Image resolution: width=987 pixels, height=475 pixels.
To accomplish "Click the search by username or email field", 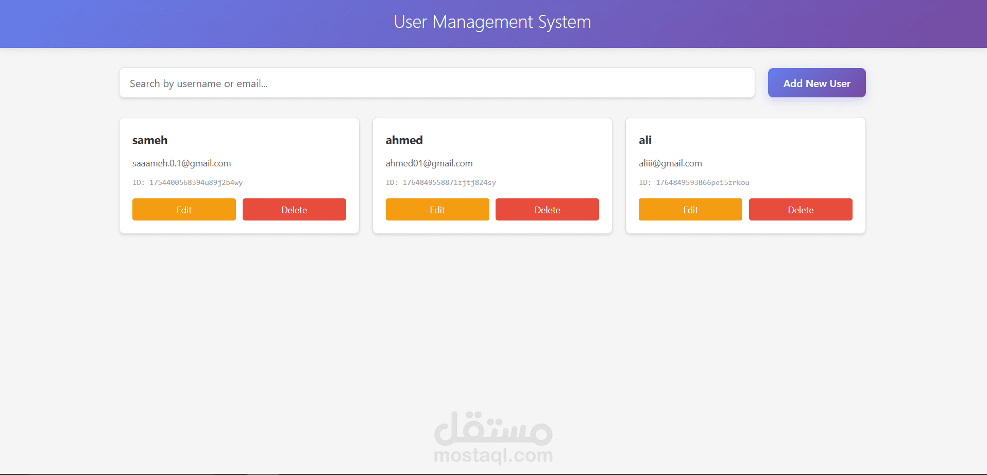I will tap(437, 83).
